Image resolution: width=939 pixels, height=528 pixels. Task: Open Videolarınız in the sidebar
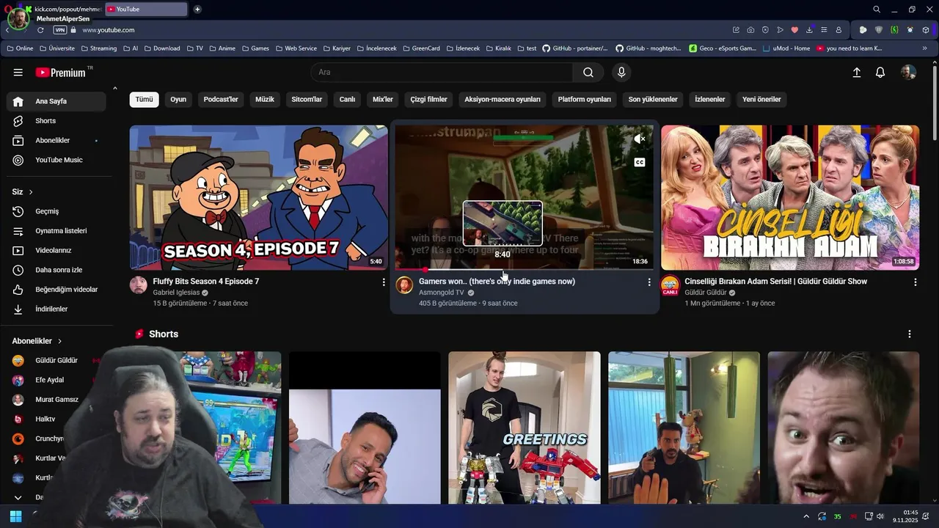point(56,250)
